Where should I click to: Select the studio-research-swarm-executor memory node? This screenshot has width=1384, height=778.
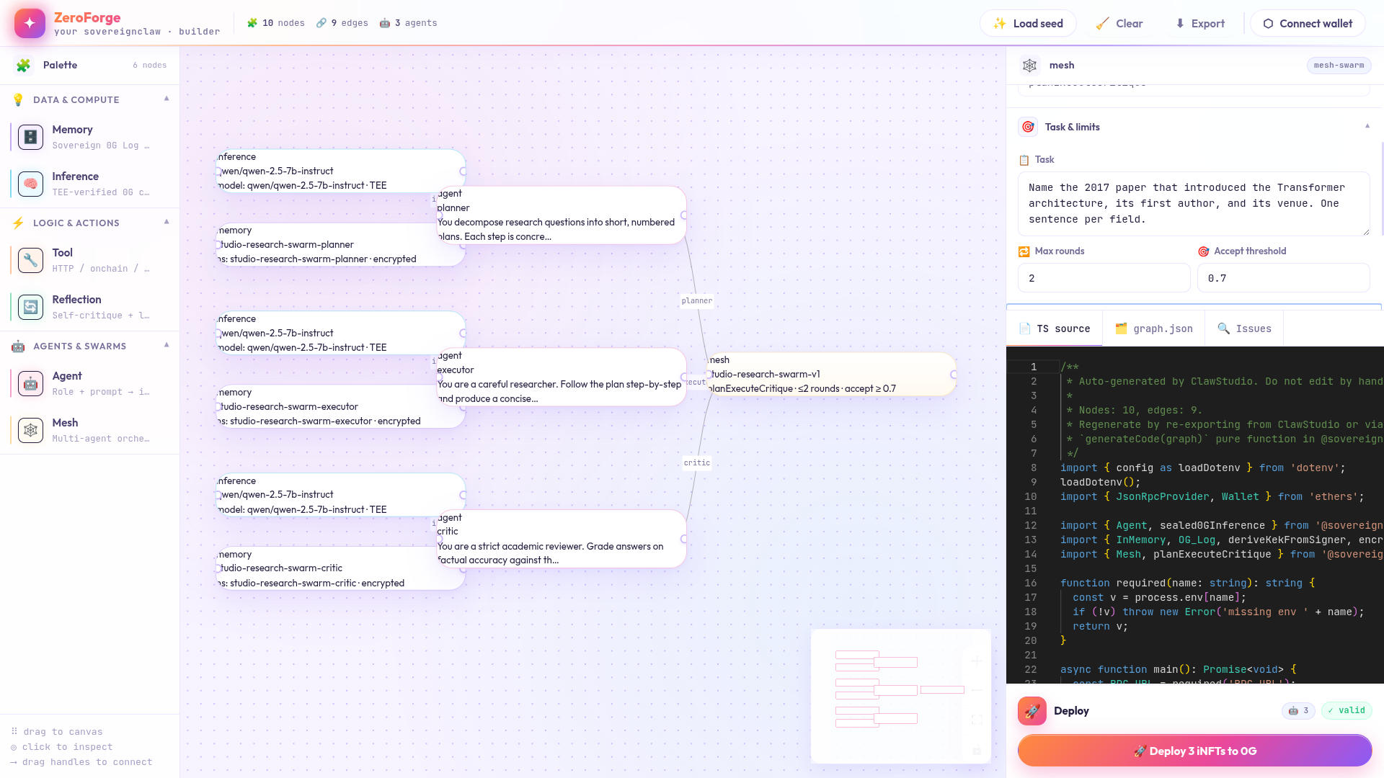pos(340,407)
